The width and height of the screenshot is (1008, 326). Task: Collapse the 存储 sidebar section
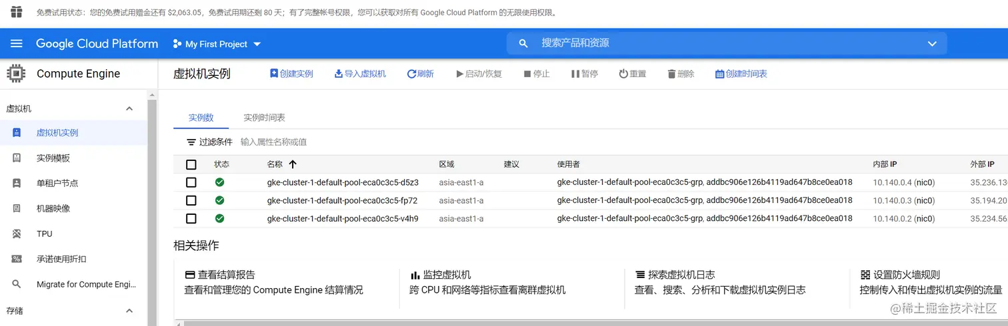click(129, 311)
